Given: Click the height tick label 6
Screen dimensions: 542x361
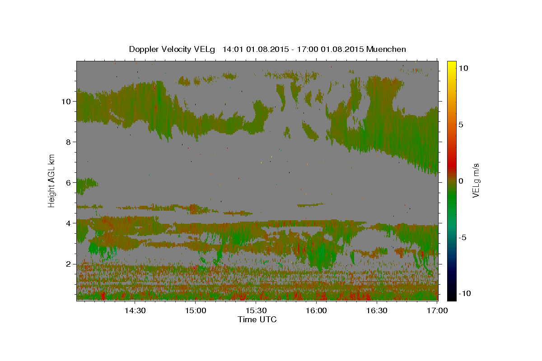Looking at the screenshot, I should coord(69,182).
